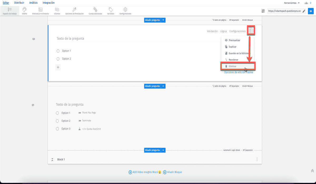Select the Option 2 radio in Q1
316x184 pixels.
tap(57, 121)
